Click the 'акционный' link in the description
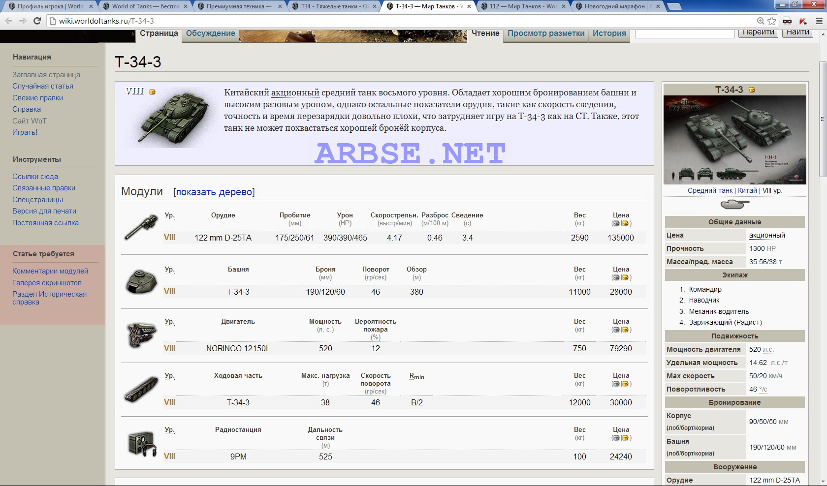The image size is (827, 486). click(295, 92)
